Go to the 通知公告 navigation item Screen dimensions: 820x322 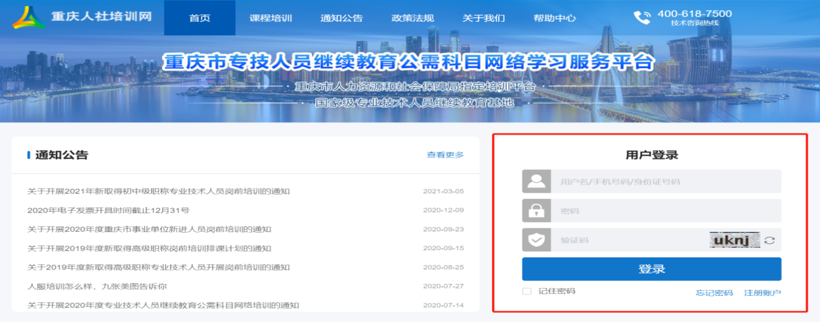pyautogui.click(x=341, y=18)
